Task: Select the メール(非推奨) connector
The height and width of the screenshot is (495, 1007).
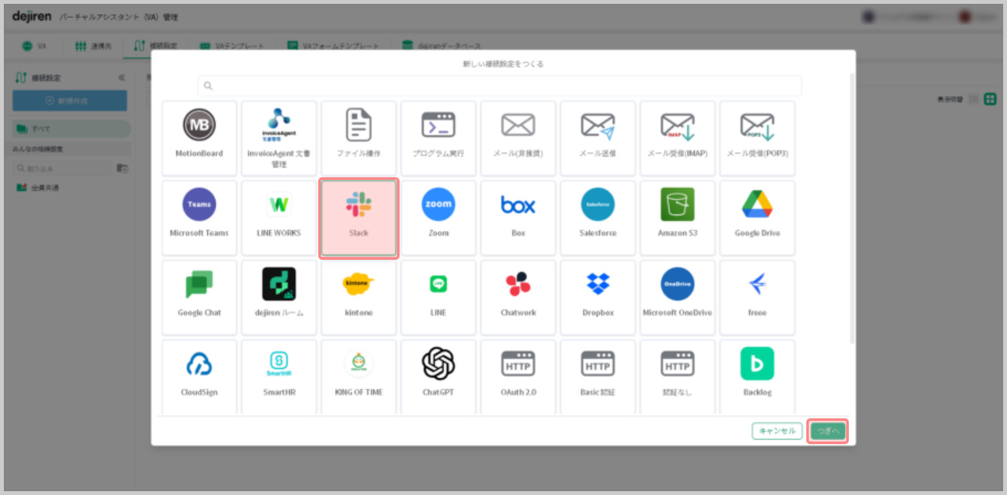Action: coord(518,138)
